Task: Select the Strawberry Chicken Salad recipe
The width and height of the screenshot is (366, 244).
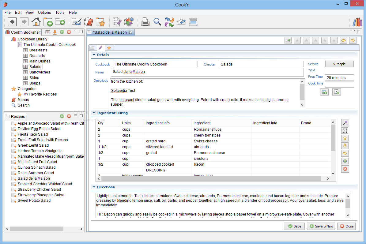Action: pos(39,190)
